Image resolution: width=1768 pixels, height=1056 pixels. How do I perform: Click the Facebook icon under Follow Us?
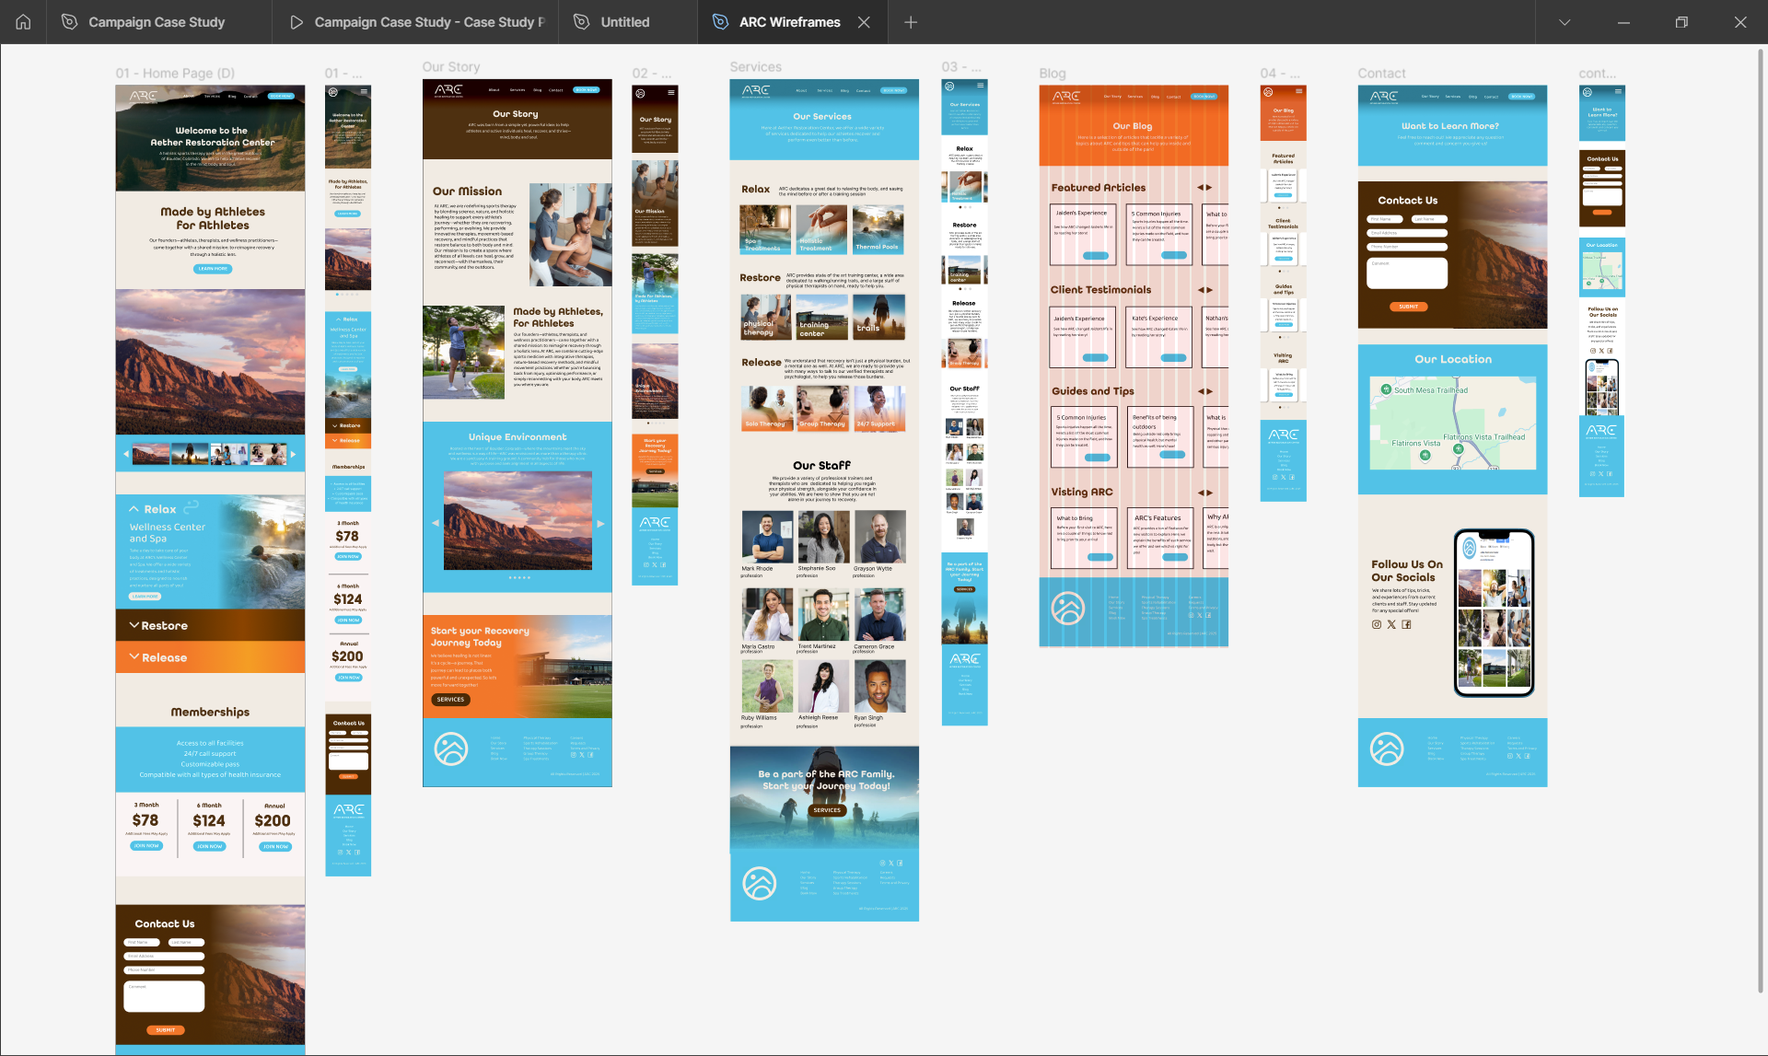1406,624
